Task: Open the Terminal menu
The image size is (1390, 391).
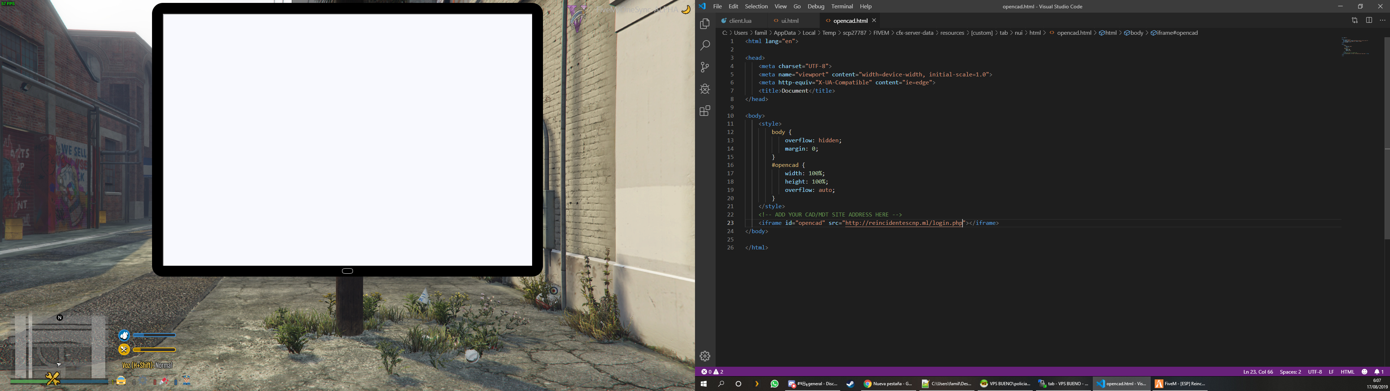Action: pos(842,7)
